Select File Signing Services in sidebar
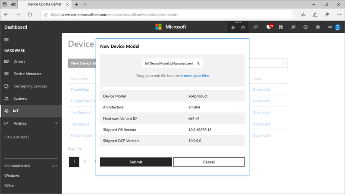The image size is (345, 194). click(30, 86)
